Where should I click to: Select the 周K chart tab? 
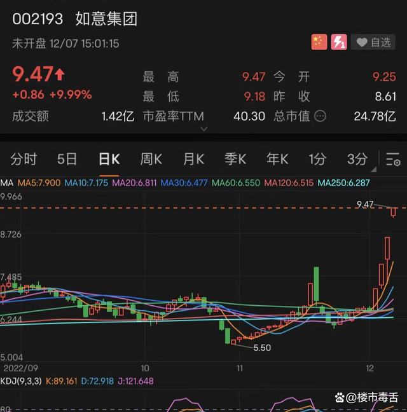pyautogui.click(x=151, y=159)
